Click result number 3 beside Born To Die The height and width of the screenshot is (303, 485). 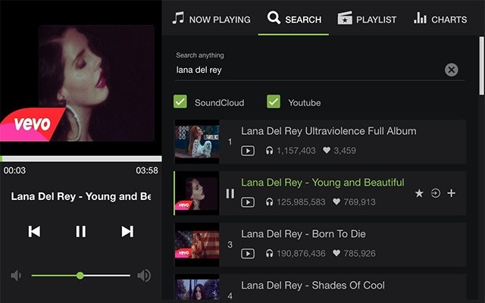click(x=230, y=245)
